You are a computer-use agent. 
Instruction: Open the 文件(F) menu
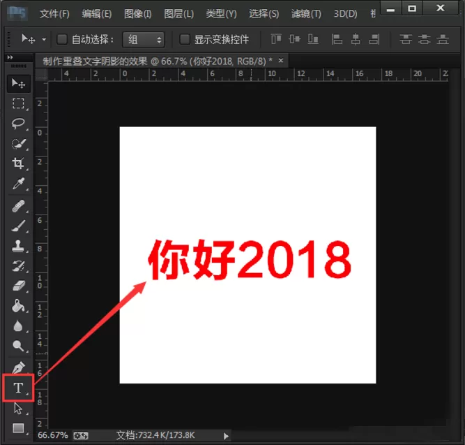click(x=54, y=14)
